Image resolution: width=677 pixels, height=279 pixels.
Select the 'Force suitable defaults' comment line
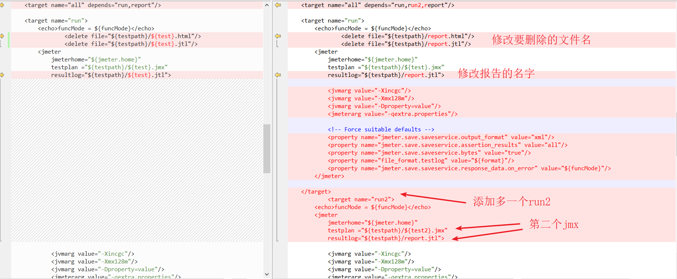(x=381, y=130)
